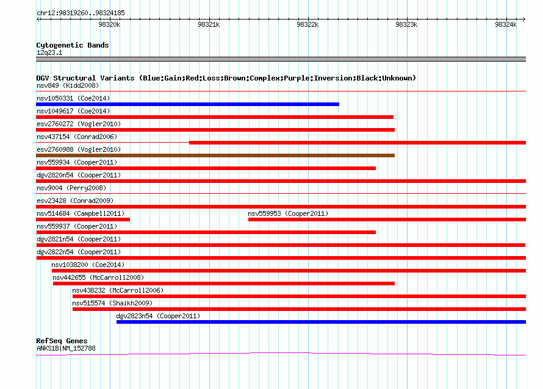Click the nsv1049617 (Coe2014) red loss bar
The height and width of the screenshot is (389, 543).
tap(215, 117)
